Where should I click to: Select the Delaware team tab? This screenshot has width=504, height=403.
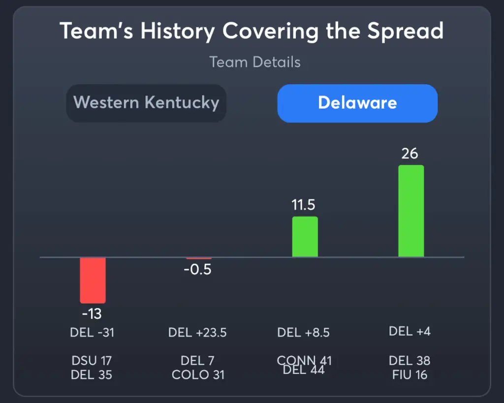coord(357,103)
